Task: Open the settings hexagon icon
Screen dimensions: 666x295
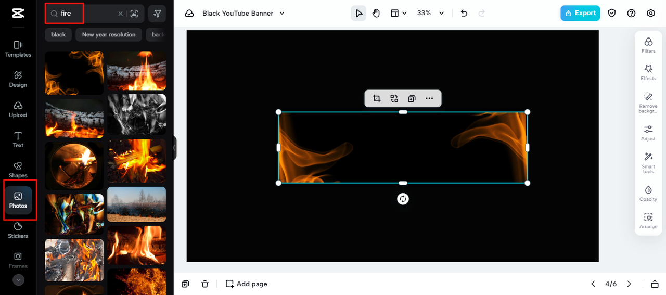Action: point(651,13)
